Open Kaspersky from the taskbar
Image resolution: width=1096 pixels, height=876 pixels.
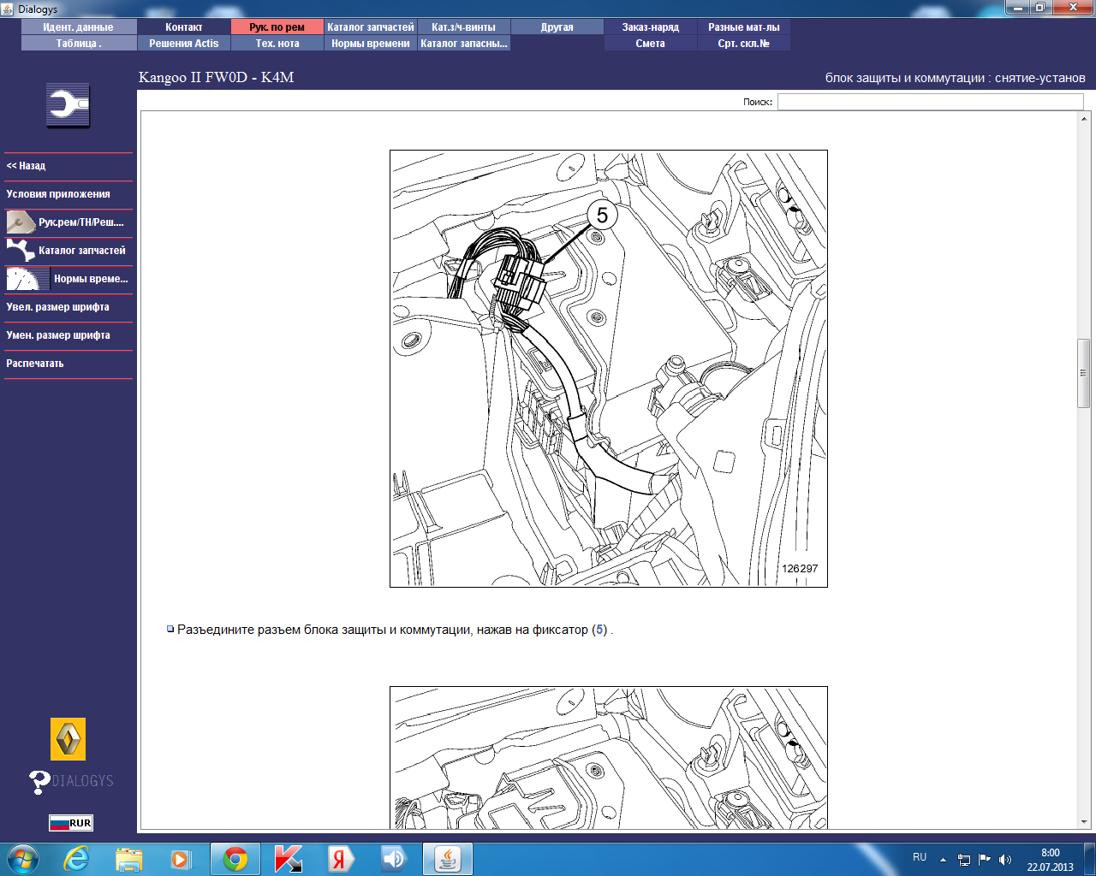289,859
